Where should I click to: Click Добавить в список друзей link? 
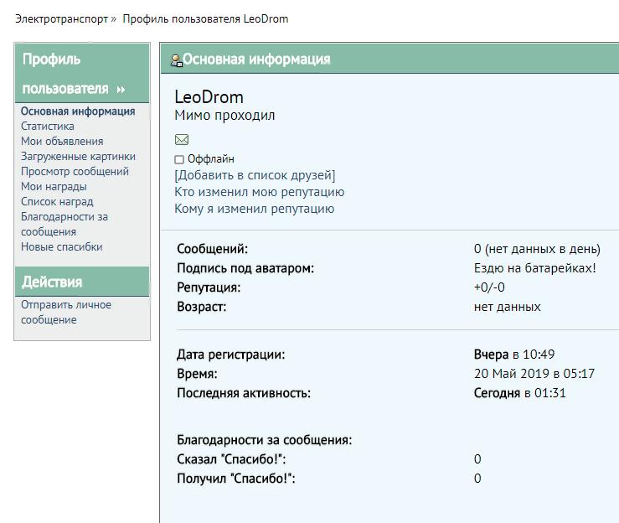point(255,175)
